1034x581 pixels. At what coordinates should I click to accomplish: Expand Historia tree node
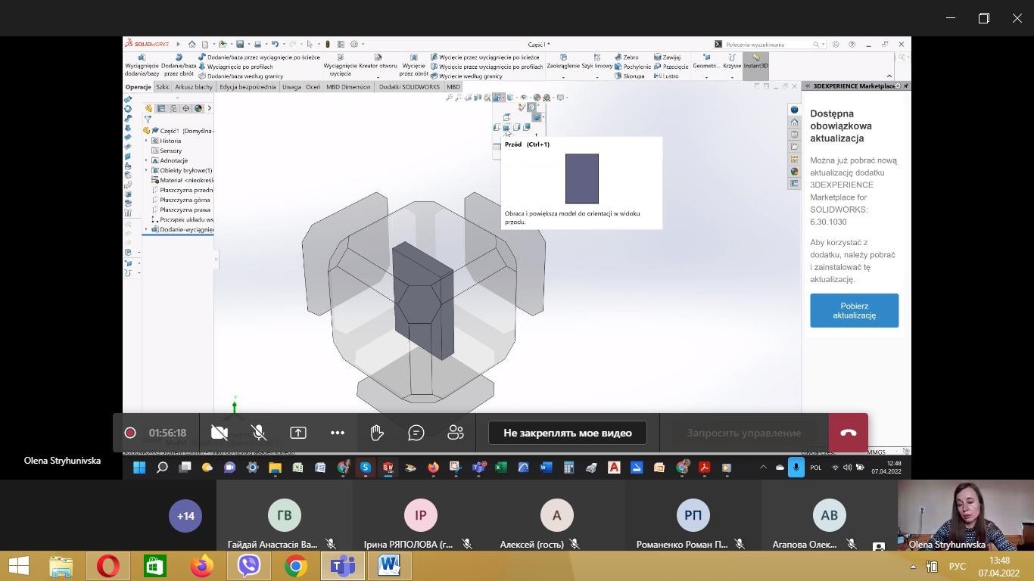147,141
